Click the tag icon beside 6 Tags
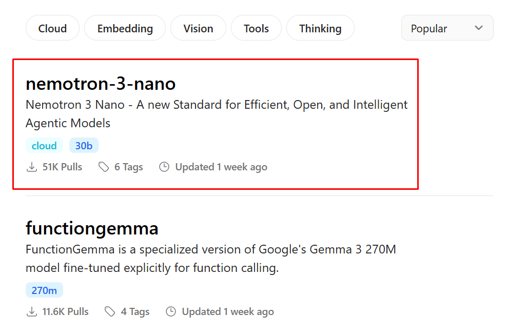 [x=104, y=167]
